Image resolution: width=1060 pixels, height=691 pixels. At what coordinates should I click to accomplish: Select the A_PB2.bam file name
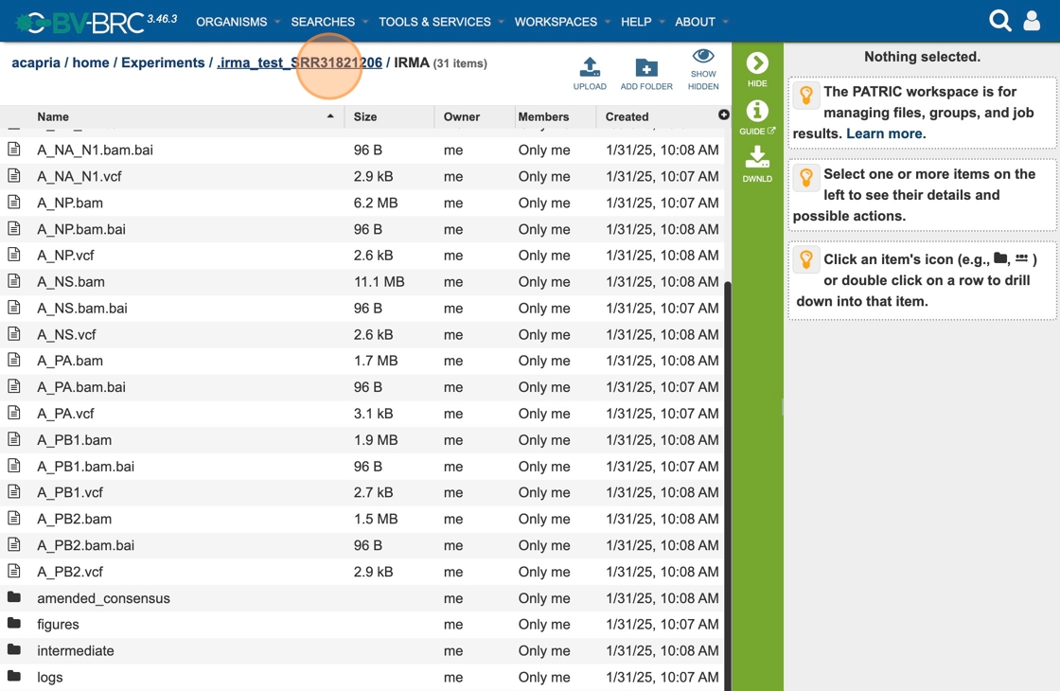coord(75,520)
